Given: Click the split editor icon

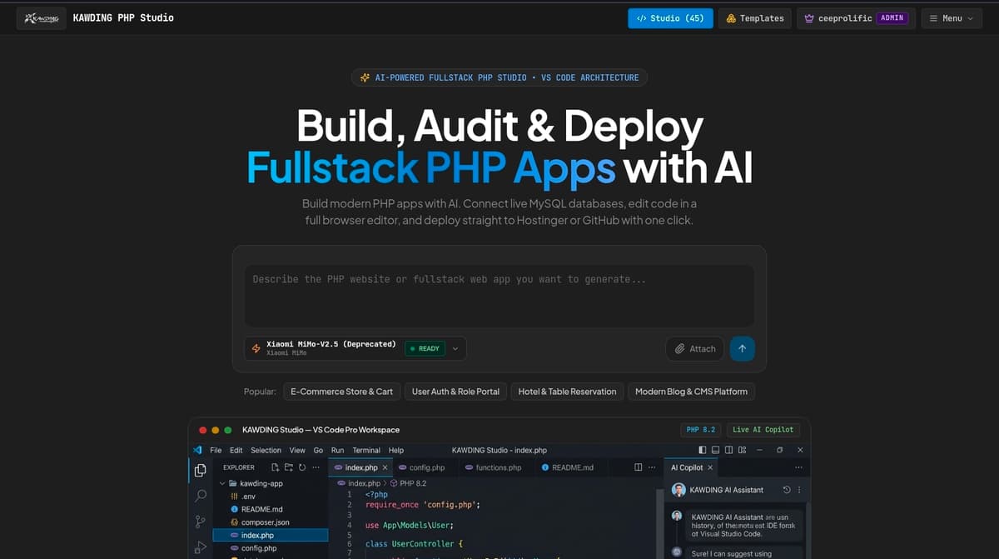Looking at the screenshot, I should tap(639, 467).
